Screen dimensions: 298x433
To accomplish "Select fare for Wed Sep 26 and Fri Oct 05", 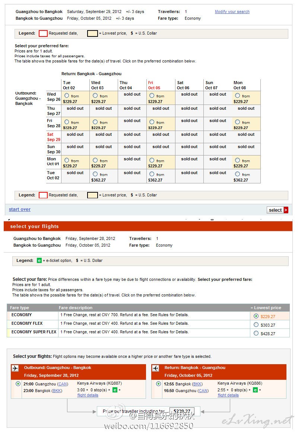I will click(152, 96).
